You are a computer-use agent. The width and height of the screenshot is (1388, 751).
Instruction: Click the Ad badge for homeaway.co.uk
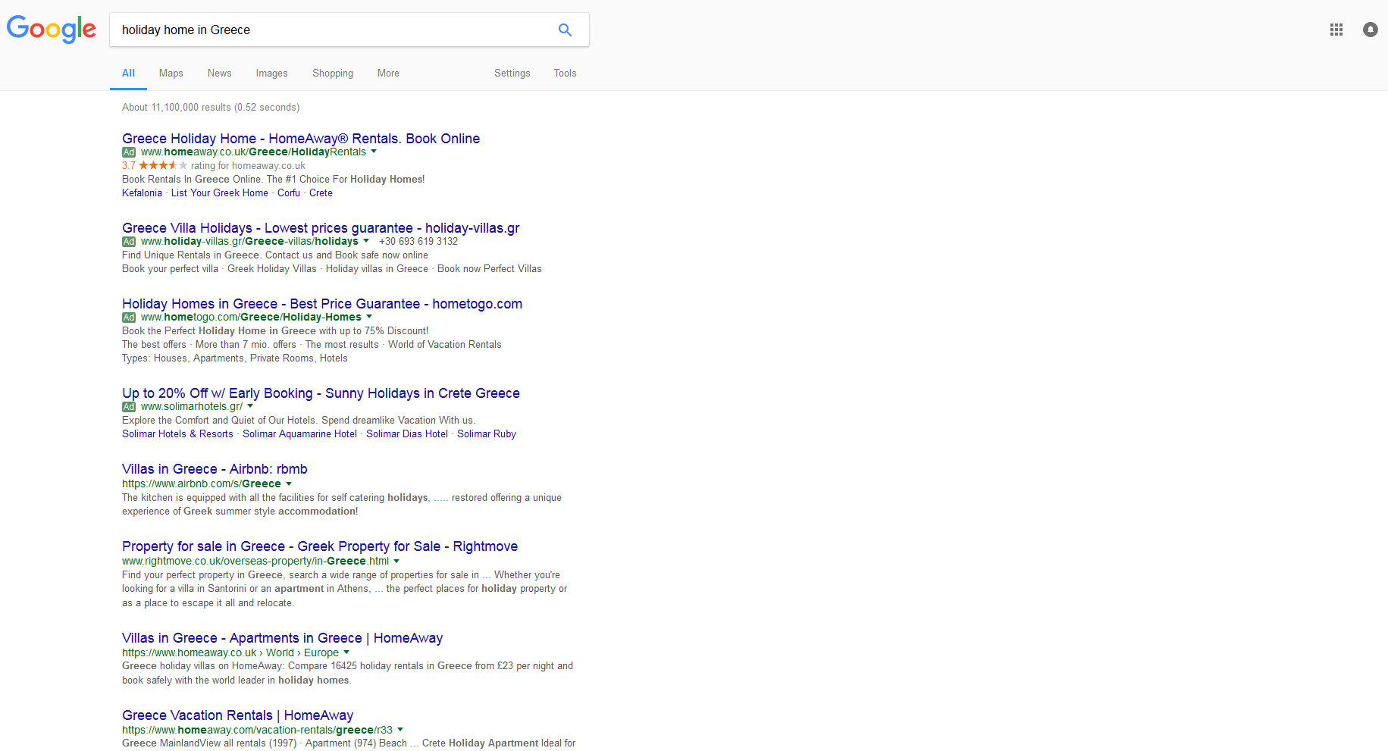point(129,152)
